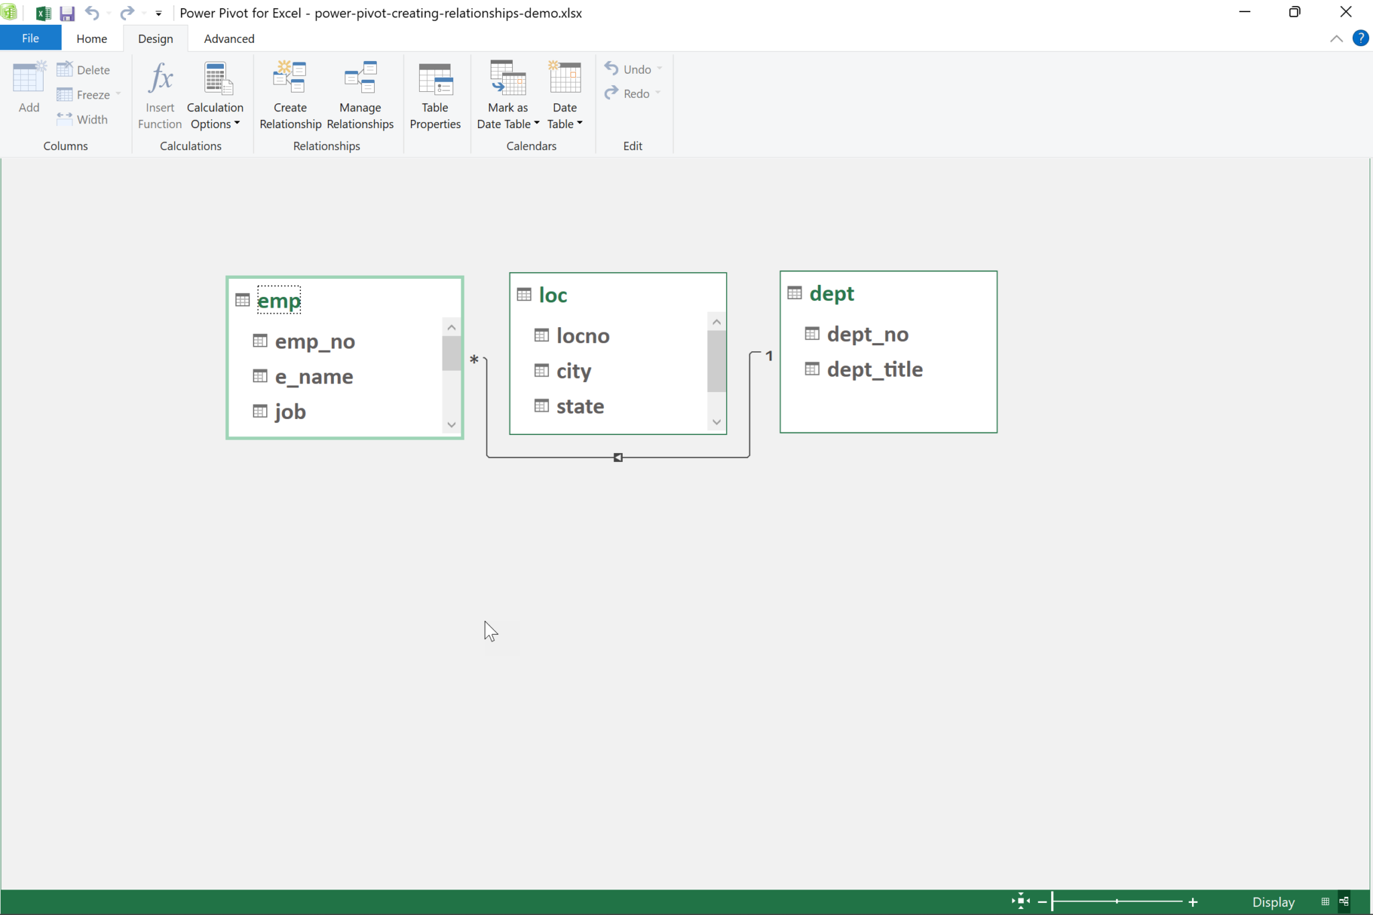
Task: Open the help question mark icon
Action: pyautogui.click(x=1360, y=38)
